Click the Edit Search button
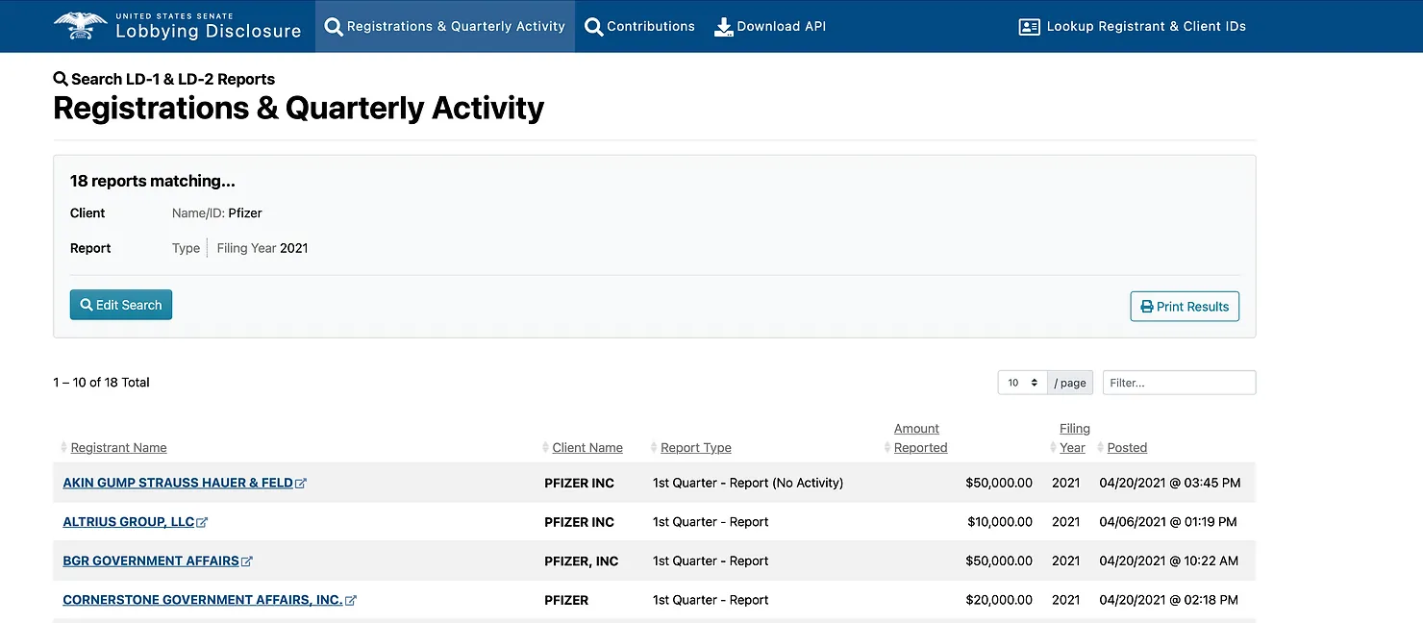The width and height of the screenshot is (1423, 623). click(x=121, y=305)
